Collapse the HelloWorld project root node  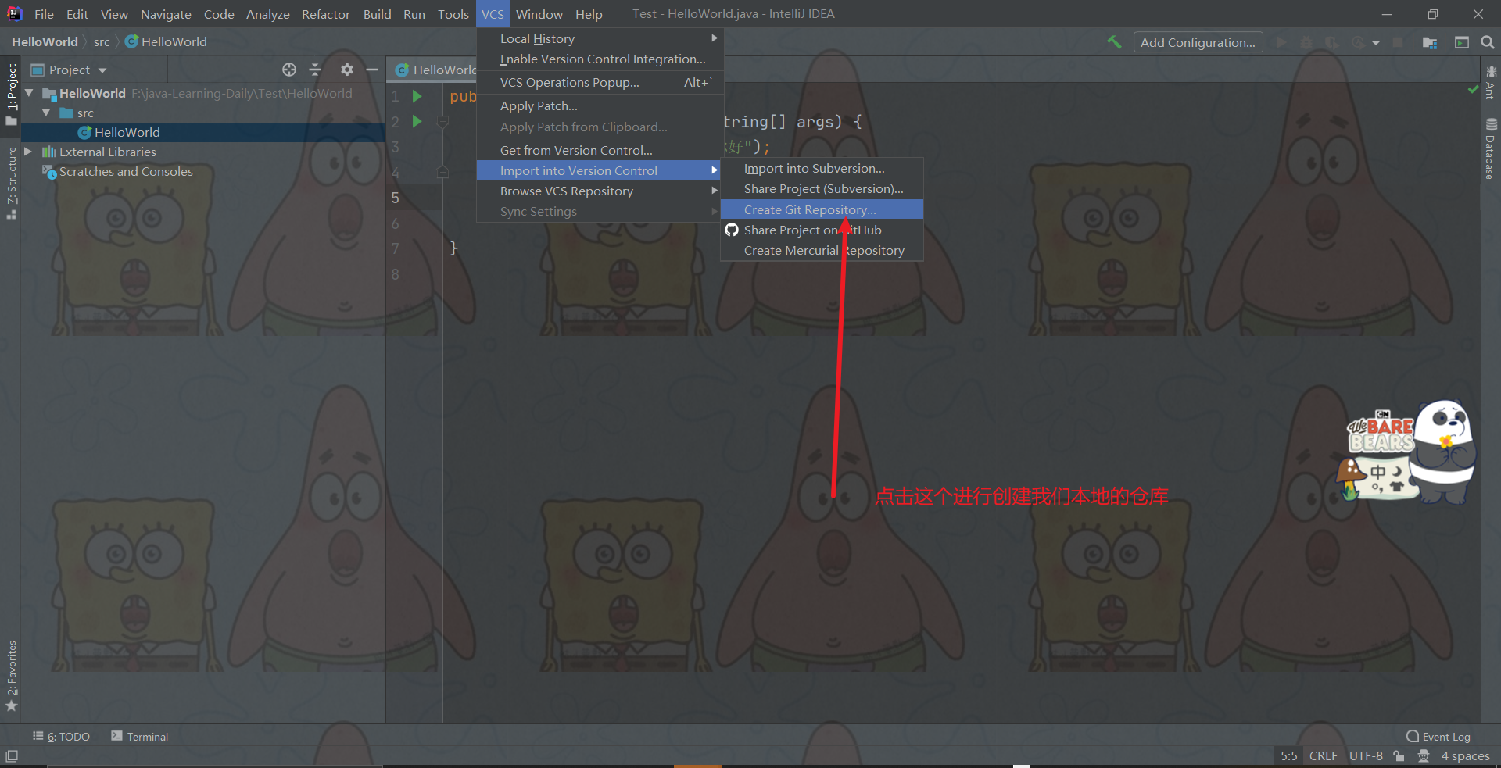(x=29, y=93)
